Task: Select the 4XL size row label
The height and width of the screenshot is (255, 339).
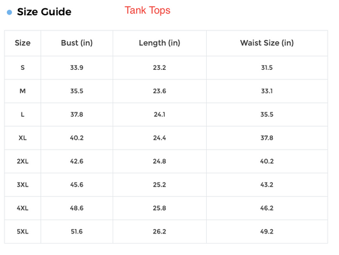Action: (23, 208)
